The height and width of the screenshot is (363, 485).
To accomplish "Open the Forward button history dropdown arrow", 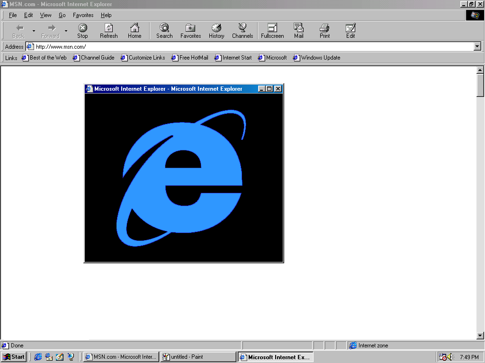I will click(x=66, y=31).
